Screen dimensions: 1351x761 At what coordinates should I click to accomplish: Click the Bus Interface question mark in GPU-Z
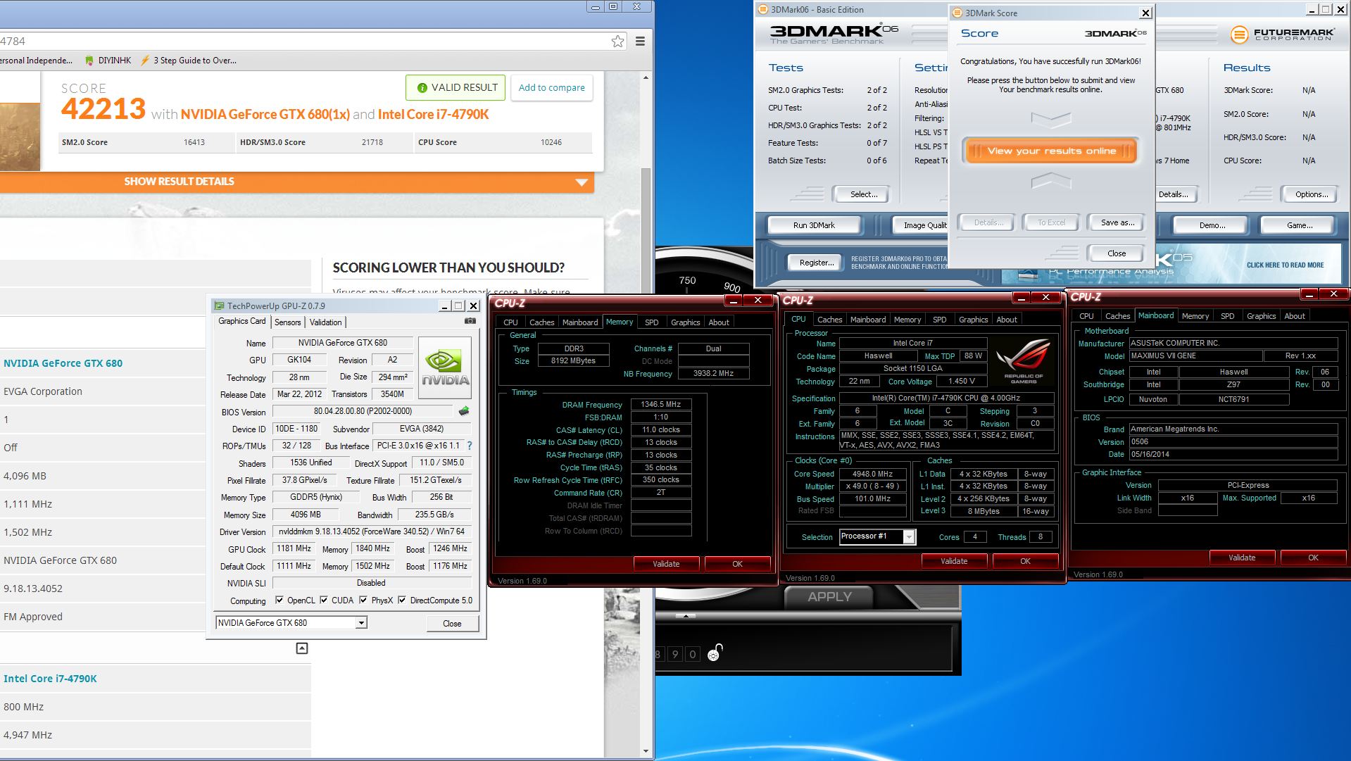tap(470, 446)
